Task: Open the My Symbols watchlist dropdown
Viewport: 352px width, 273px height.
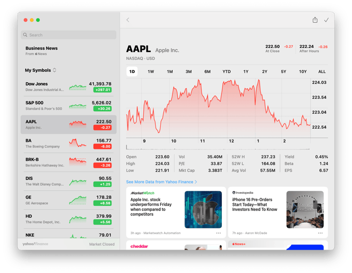Action: pyautogui.click(x=40, y=70)
